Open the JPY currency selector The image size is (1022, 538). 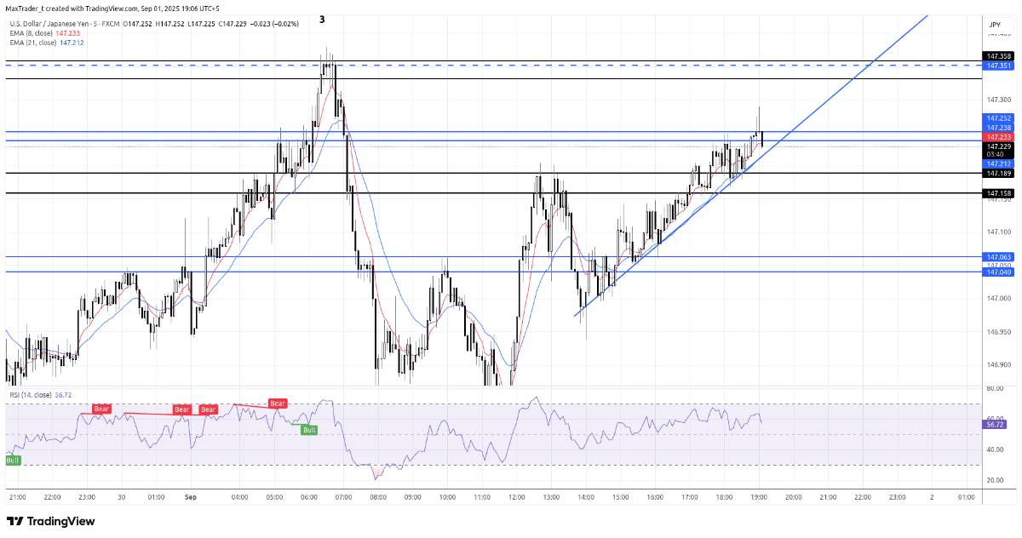(994, 27)
